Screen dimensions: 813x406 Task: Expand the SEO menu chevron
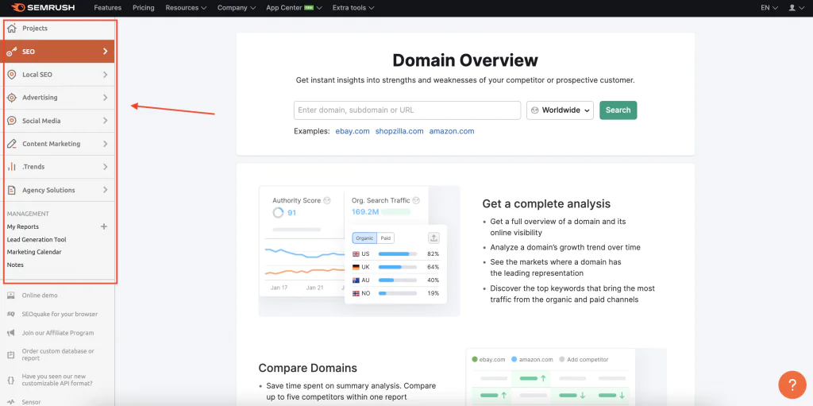(106, 52)
